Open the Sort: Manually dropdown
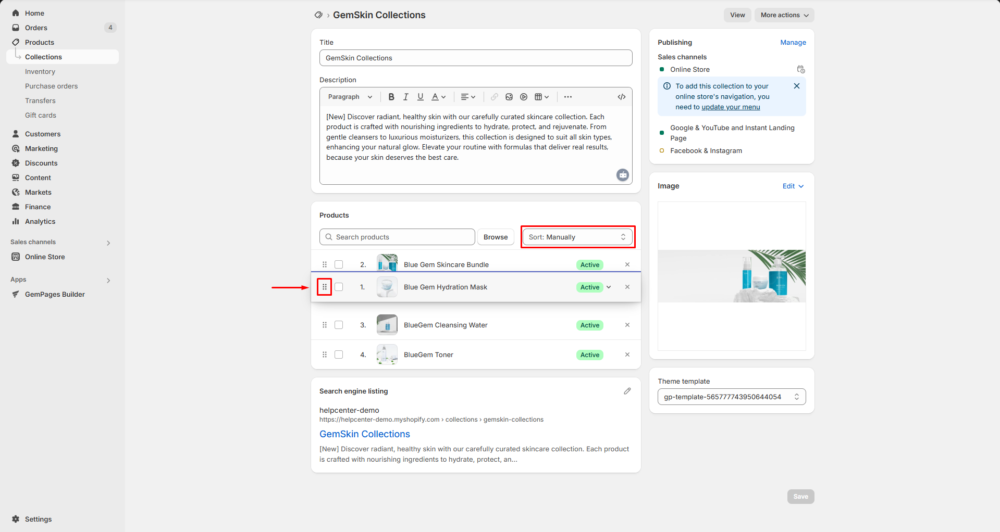1000x532 pixels. [x=577, y=237]
